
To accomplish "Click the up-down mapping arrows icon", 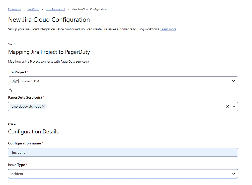I will [x=11, y=90].
